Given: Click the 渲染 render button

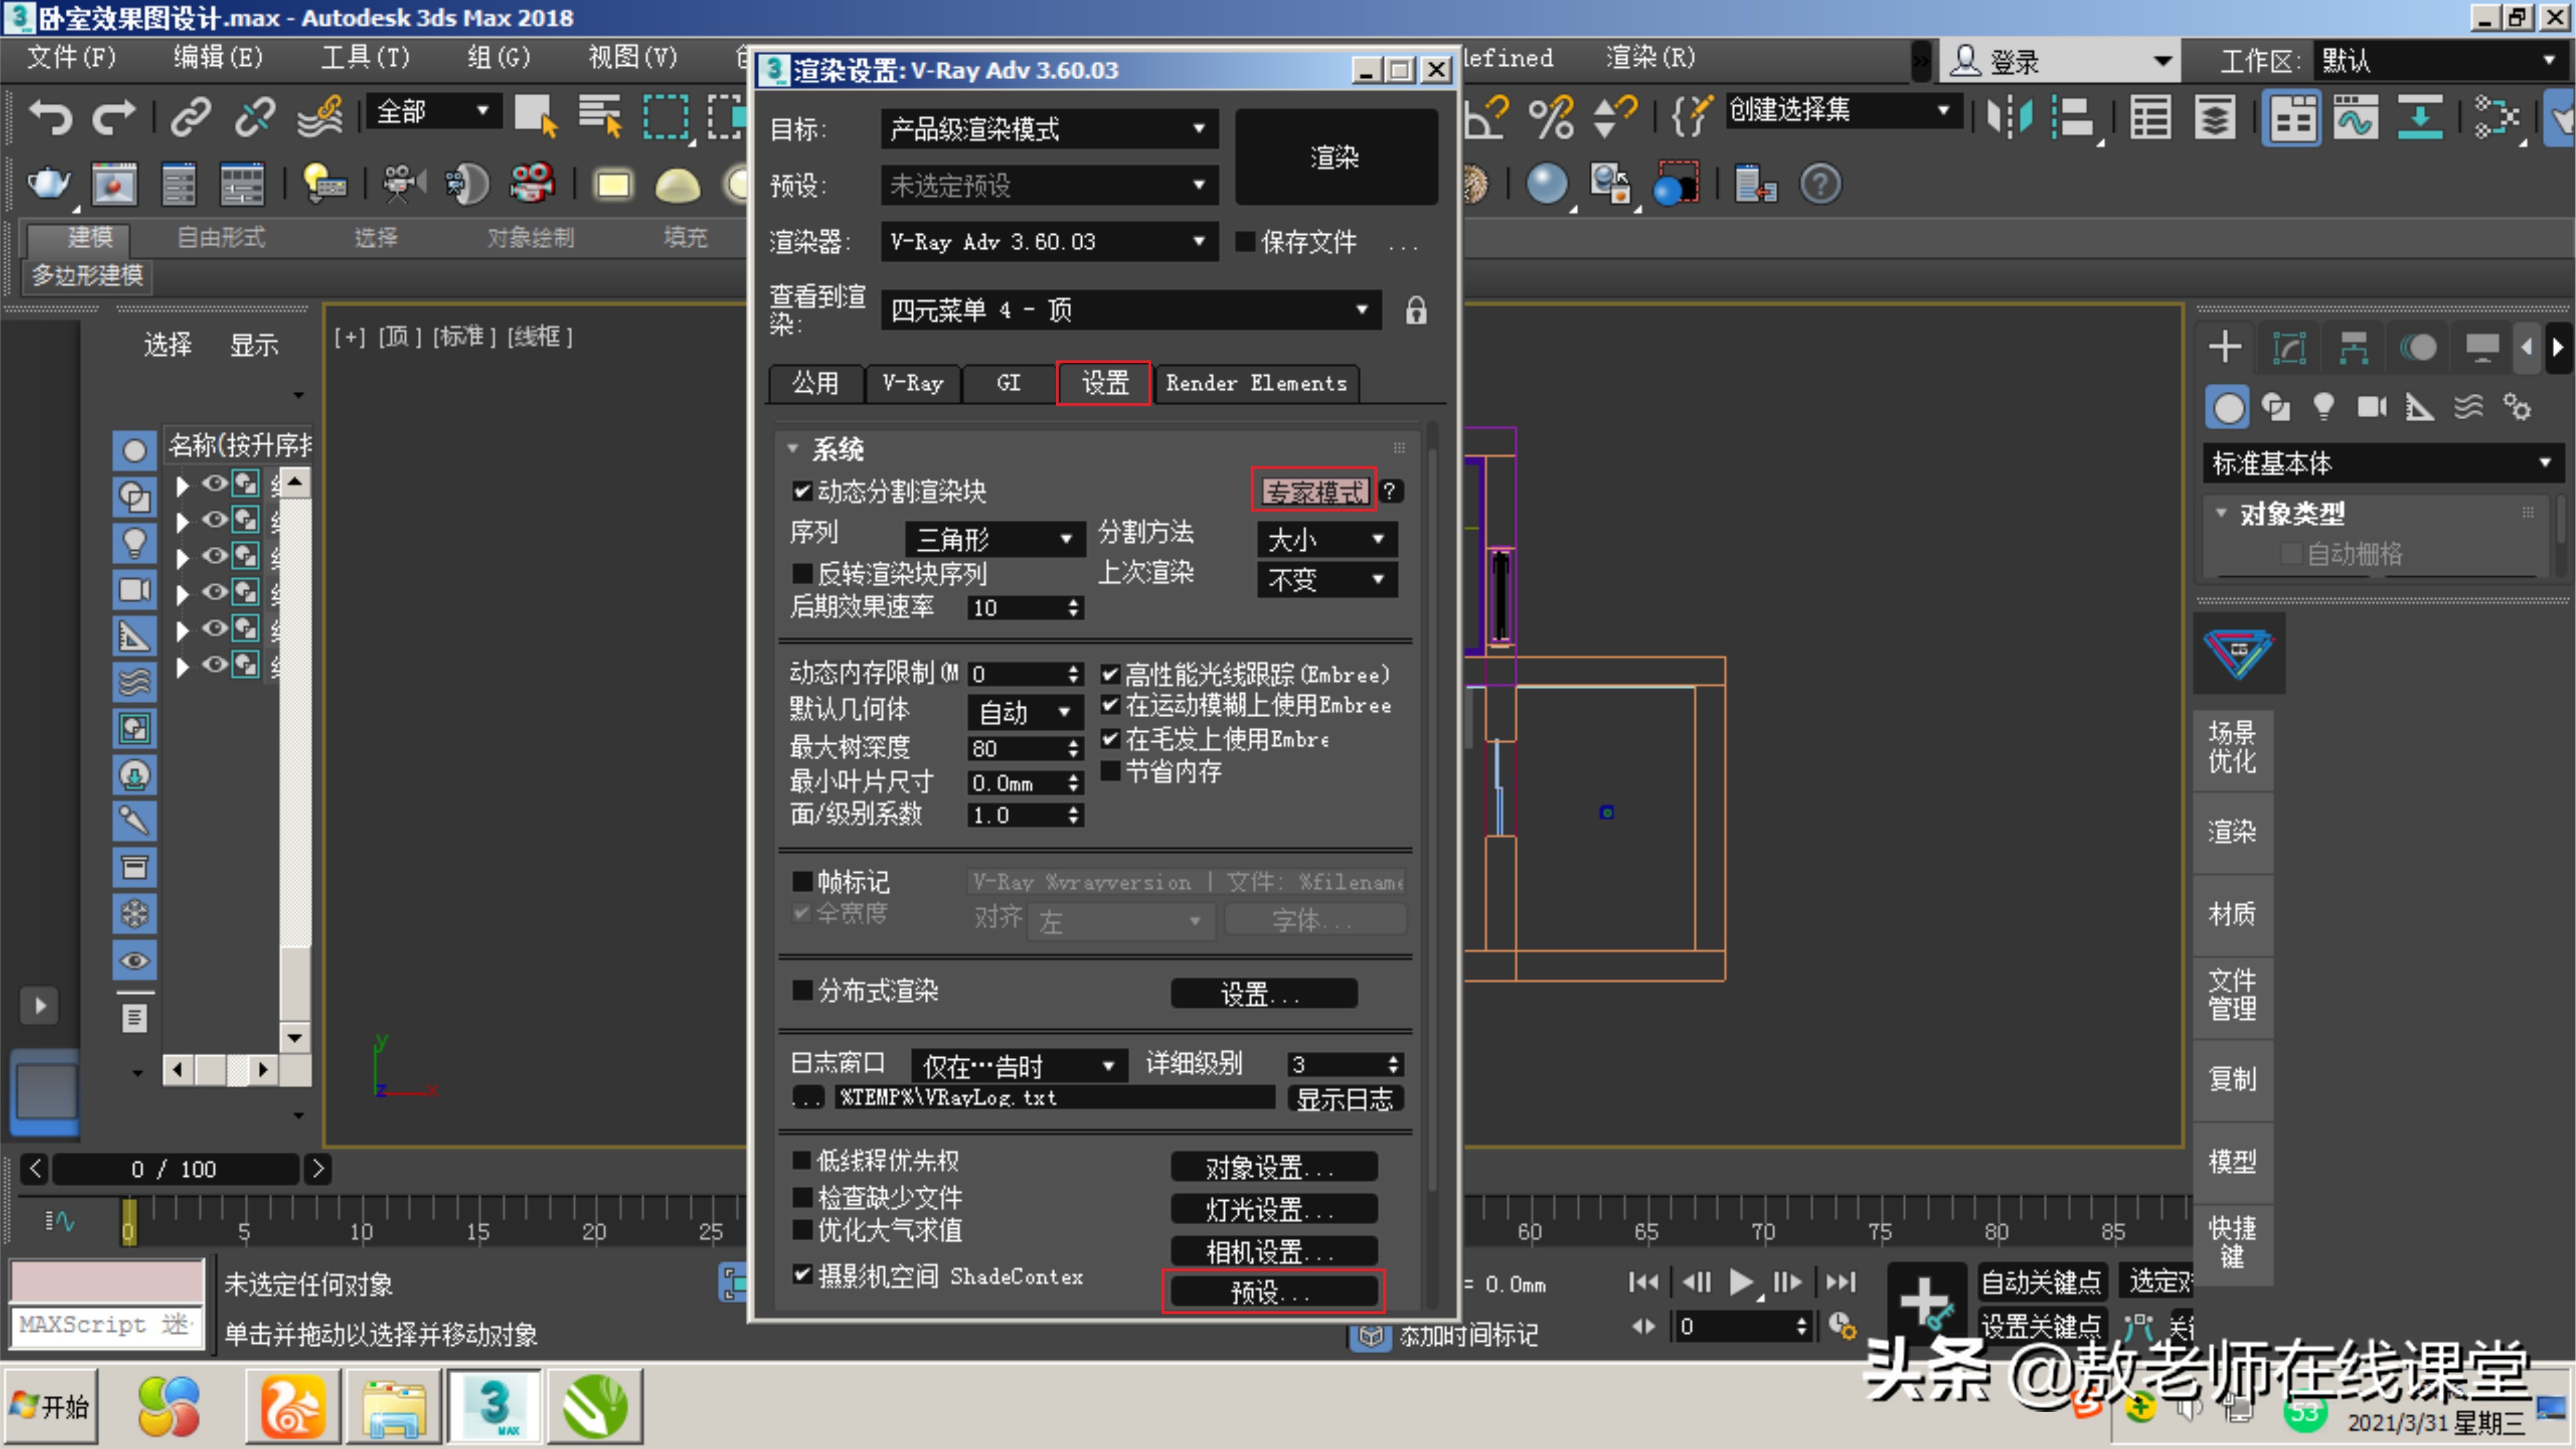Looking at the screenshot, I should pos(1335,157).
